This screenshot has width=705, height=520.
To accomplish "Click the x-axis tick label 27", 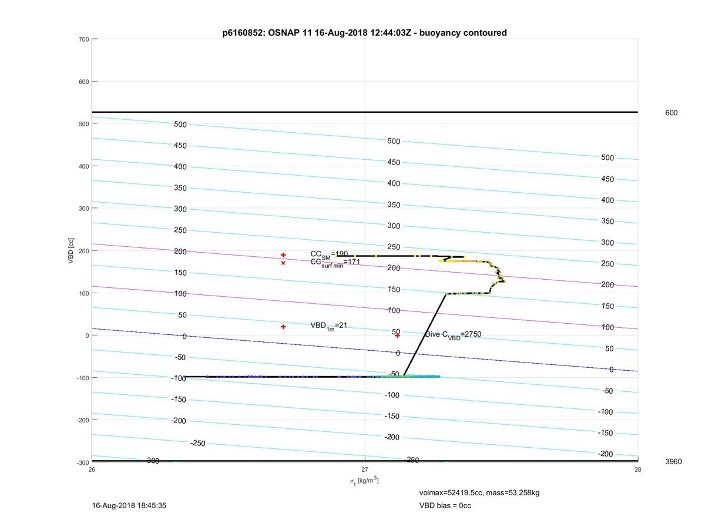I will (365, 469).
